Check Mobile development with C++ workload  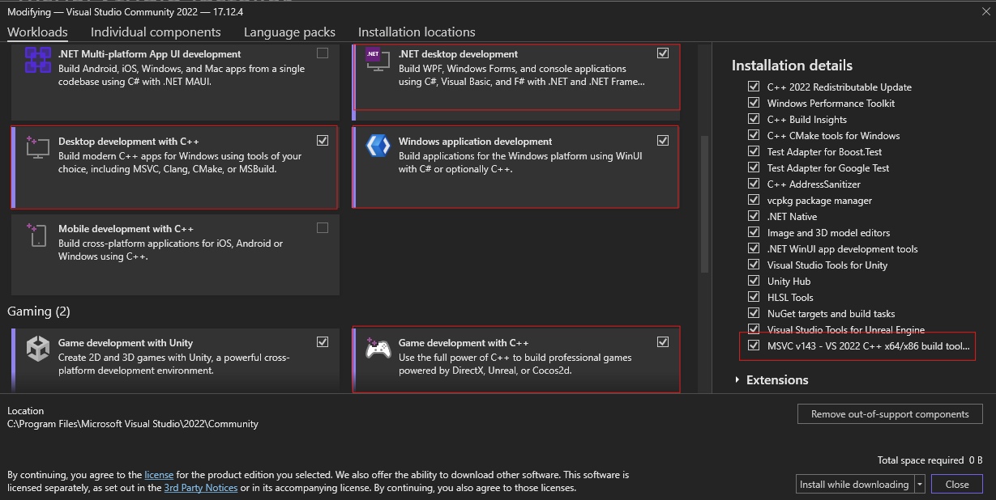[323, 228]
